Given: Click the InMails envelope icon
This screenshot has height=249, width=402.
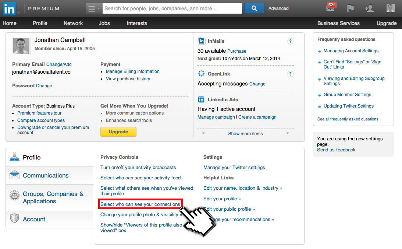Looking at the screenshot, I should [202, 41].
